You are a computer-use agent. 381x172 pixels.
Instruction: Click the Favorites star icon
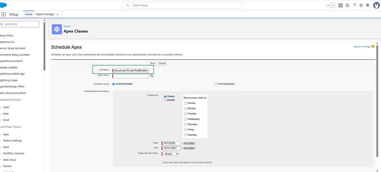coord(328,5)
